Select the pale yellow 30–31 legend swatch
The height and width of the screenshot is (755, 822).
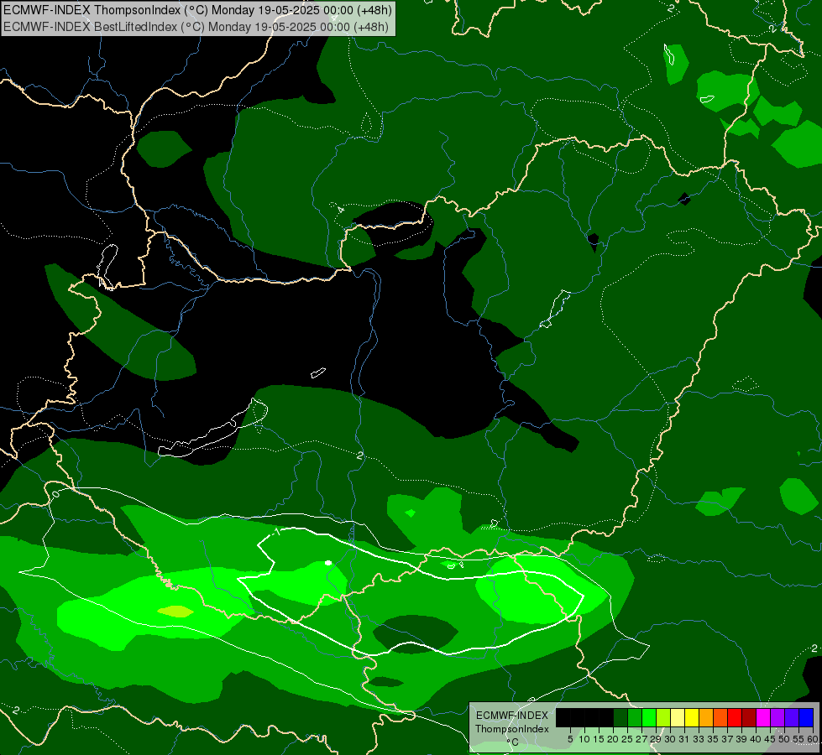pos(678,717)
